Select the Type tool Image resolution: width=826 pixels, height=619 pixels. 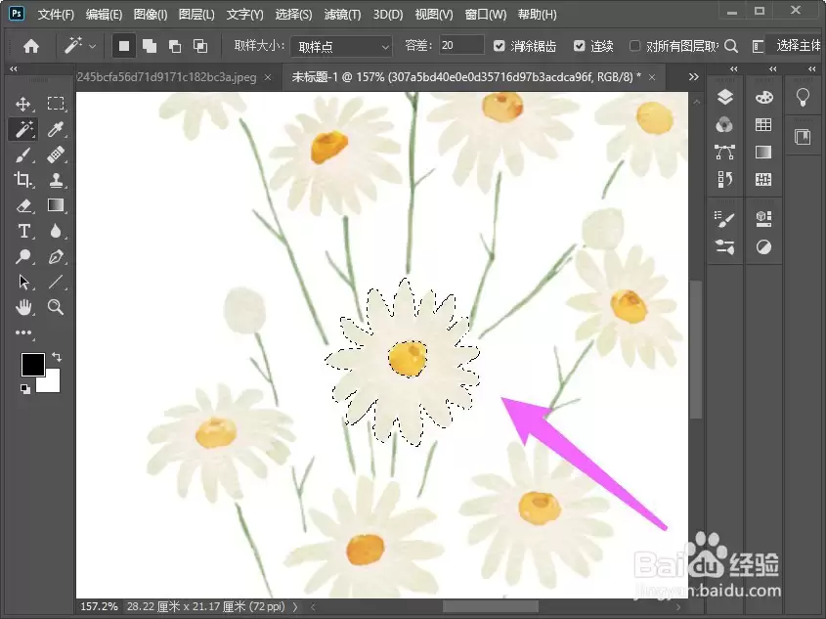pos(23,231)
